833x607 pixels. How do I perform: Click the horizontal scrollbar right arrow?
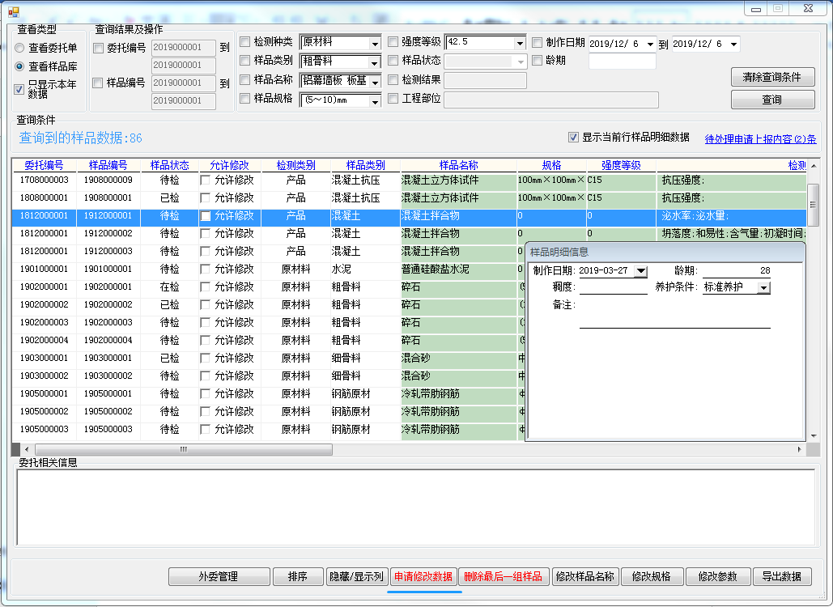[x=800, y=449]
